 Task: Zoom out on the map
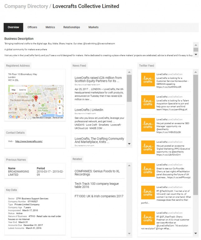coord(60,113)
